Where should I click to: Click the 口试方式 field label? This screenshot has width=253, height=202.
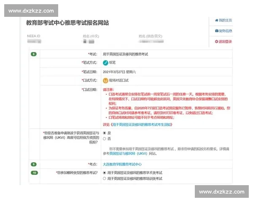89,80
